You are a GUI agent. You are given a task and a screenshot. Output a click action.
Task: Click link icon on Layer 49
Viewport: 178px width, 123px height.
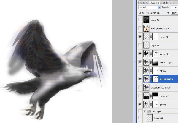click(x=151, y=96)
